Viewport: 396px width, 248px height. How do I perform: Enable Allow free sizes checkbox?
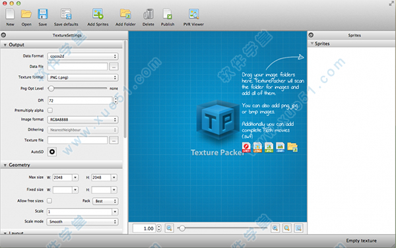(49, 201)
